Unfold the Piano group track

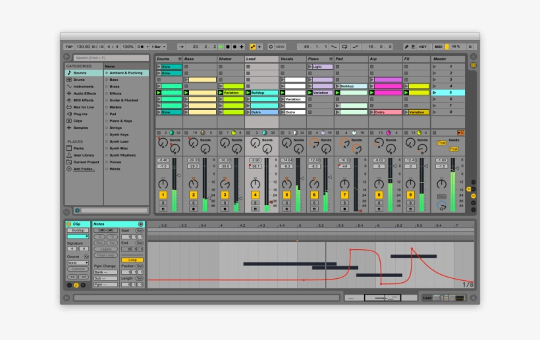point(331,59)
